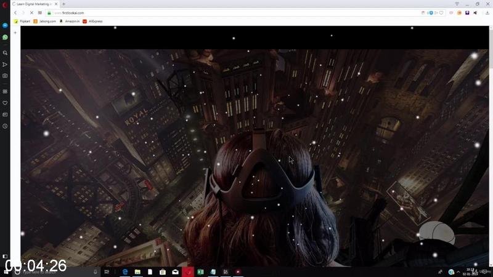The height and width of the screenshot is (277, 493).
Task: Open the news icon in sidebar
Action: pyautogui.click(x=5, y=114)
